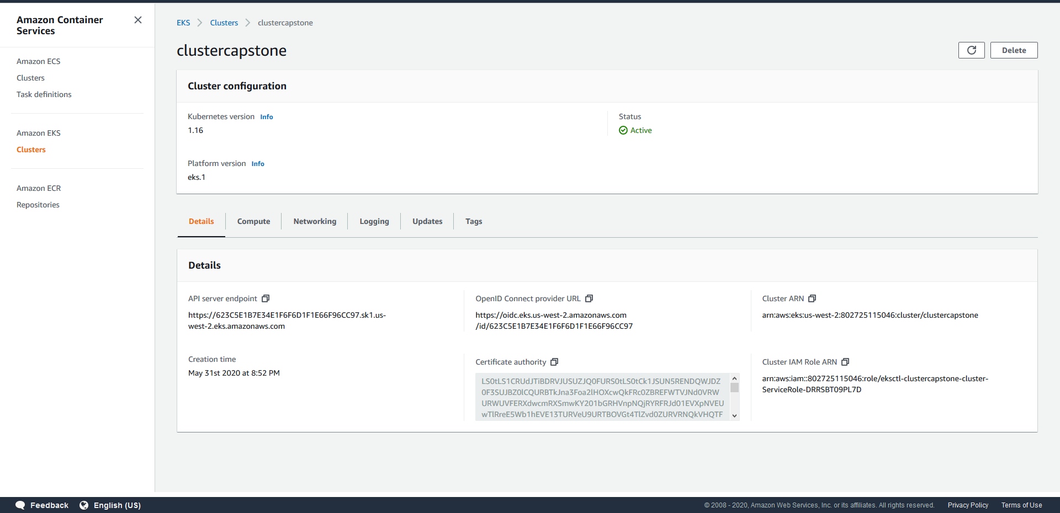Viewport: 1060px width, 513px height.
Task: Open Repositories under Amazon ECR
Action: click(x=38, y=205)
